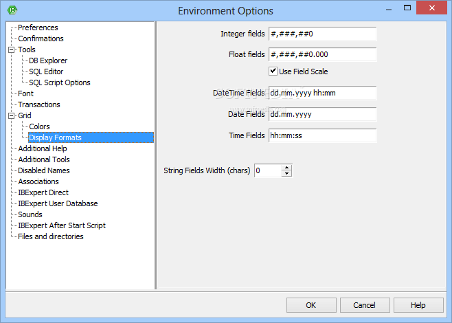Click the Integer fields format input
The width and height of the screenshot is (452, 323).
point(323,34)
